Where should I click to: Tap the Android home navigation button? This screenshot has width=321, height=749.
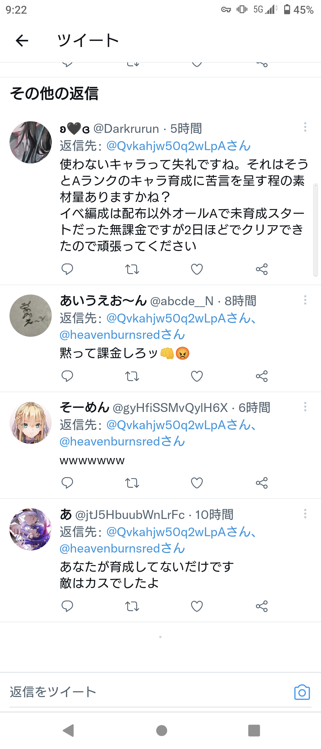(x=161, y=731)
